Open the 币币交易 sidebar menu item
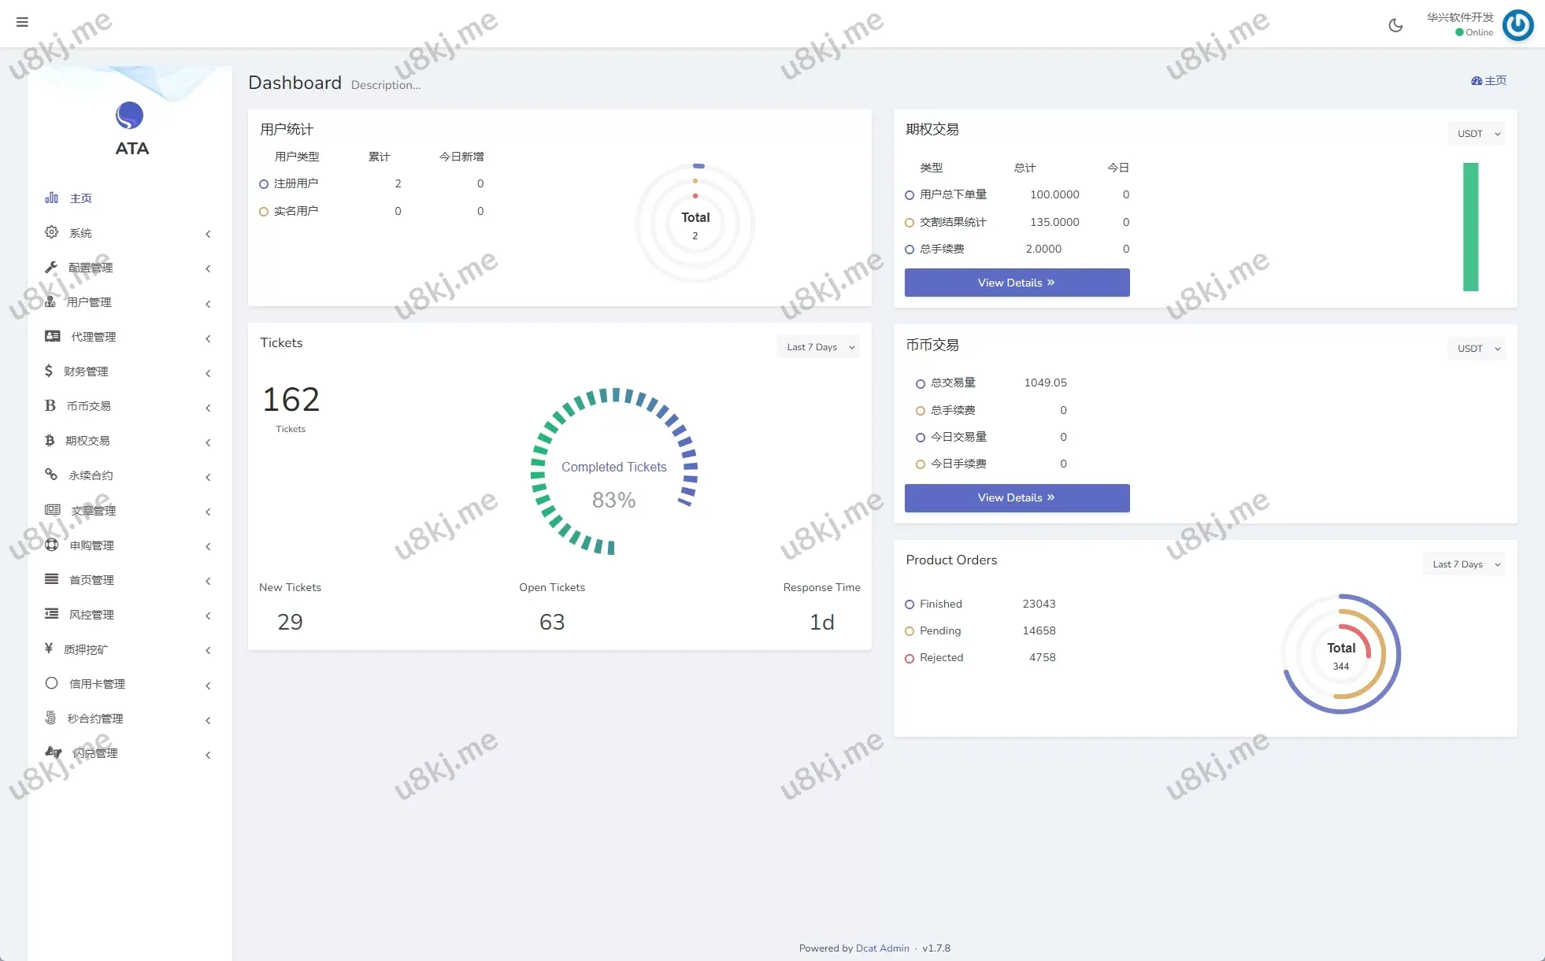Screen dimensions: 1545x961 tap(88, 406)
